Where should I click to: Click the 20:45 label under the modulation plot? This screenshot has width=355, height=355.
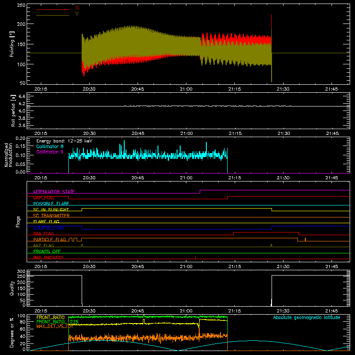click(138, 178)
